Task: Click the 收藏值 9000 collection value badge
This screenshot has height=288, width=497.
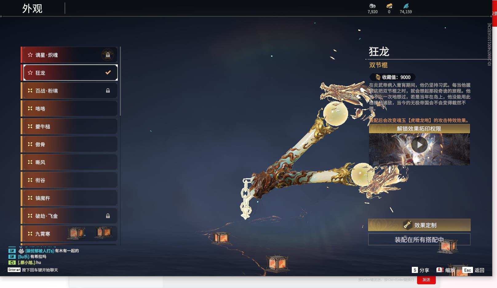Action: 392,77
